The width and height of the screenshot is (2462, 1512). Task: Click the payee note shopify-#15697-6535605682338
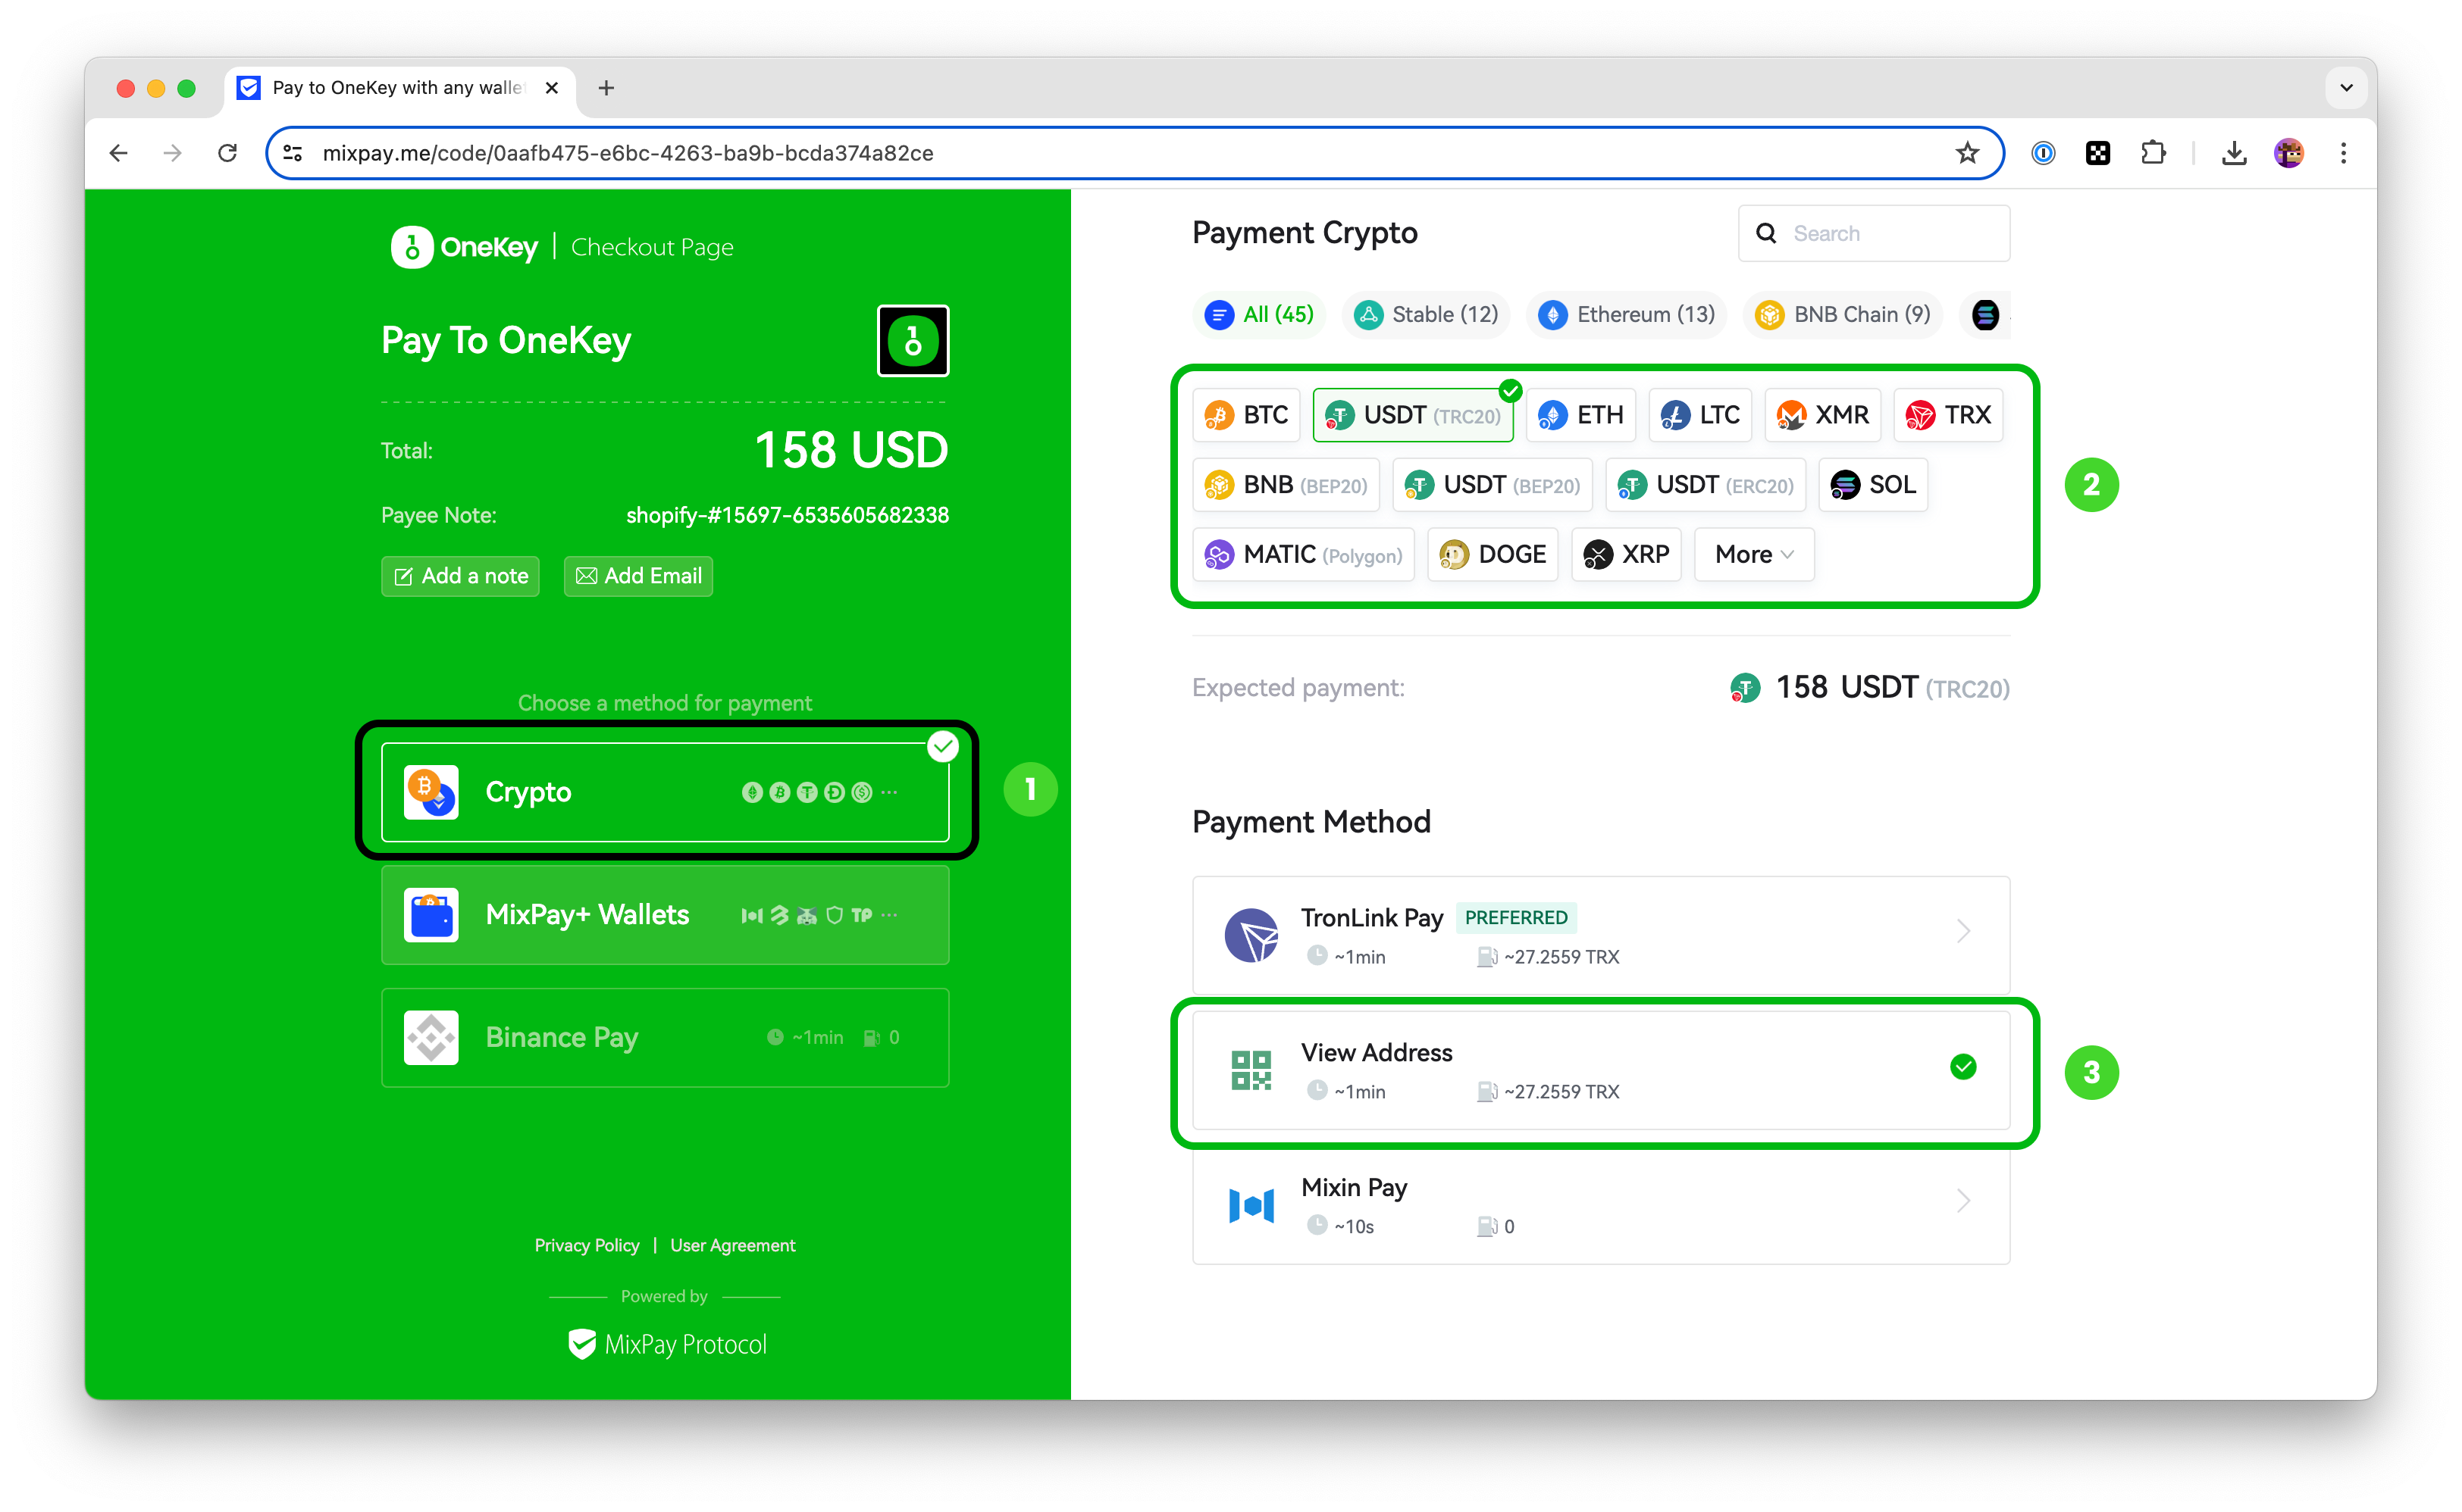coord(788,516)
